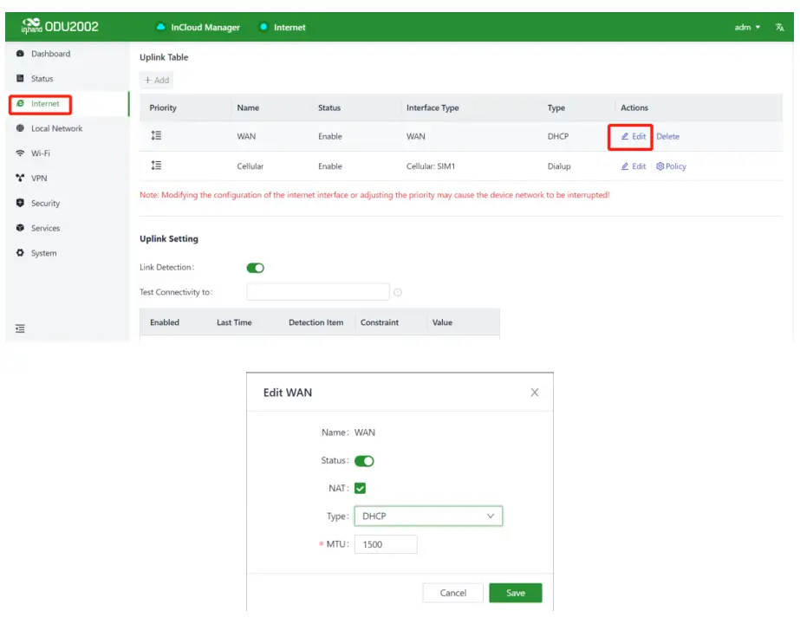
Task: Open InCloud Manager from the header
Action: 198,28
